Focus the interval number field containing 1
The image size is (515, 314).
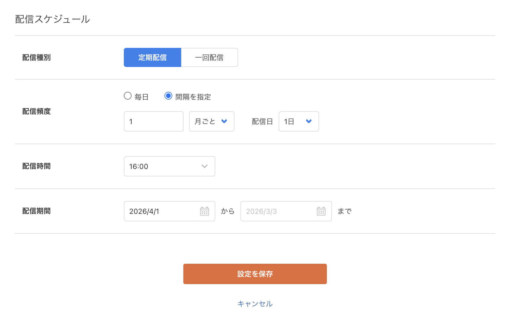tap(153, 121)
